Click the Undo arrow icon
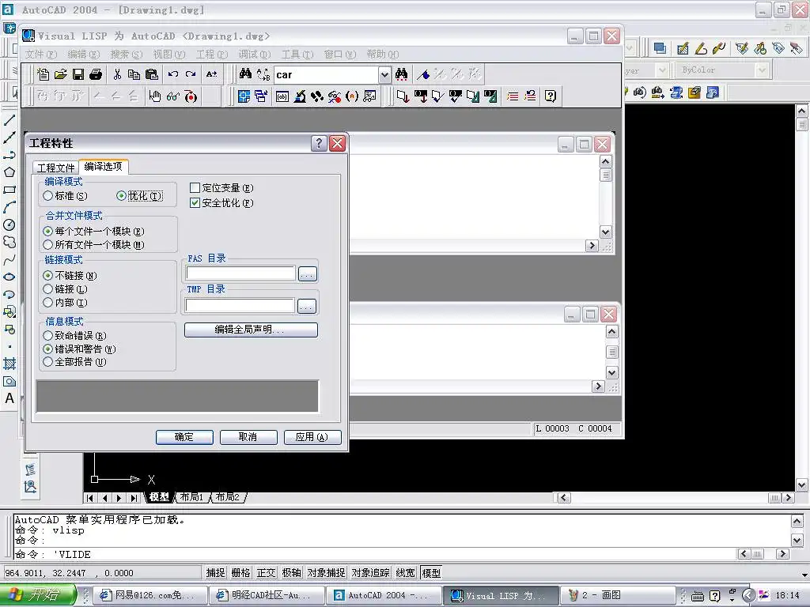 point(173,74)
